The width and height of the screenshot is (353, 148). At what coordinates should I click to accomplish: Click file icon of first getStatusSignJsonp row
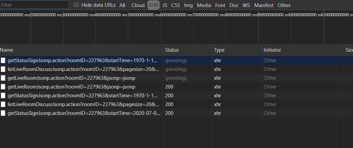click(x=3, y=60)
